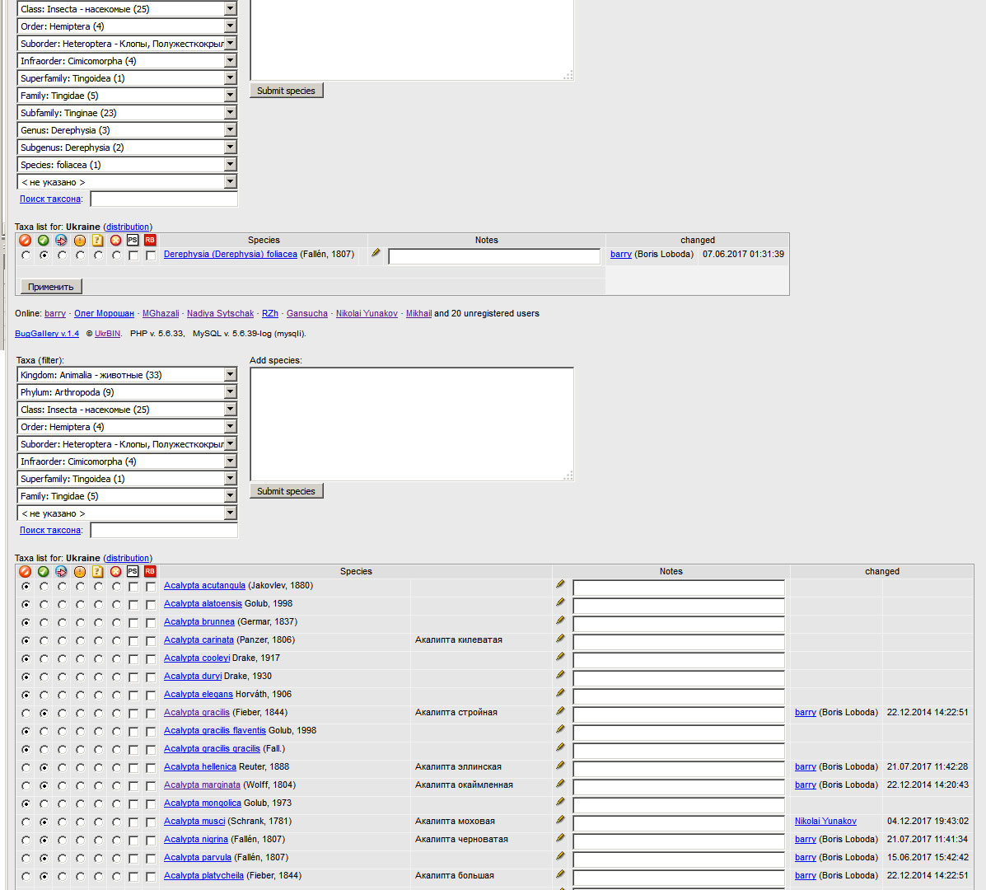
Task: Click the PS icon in lower table header
Action: click(x=133, y=571)
